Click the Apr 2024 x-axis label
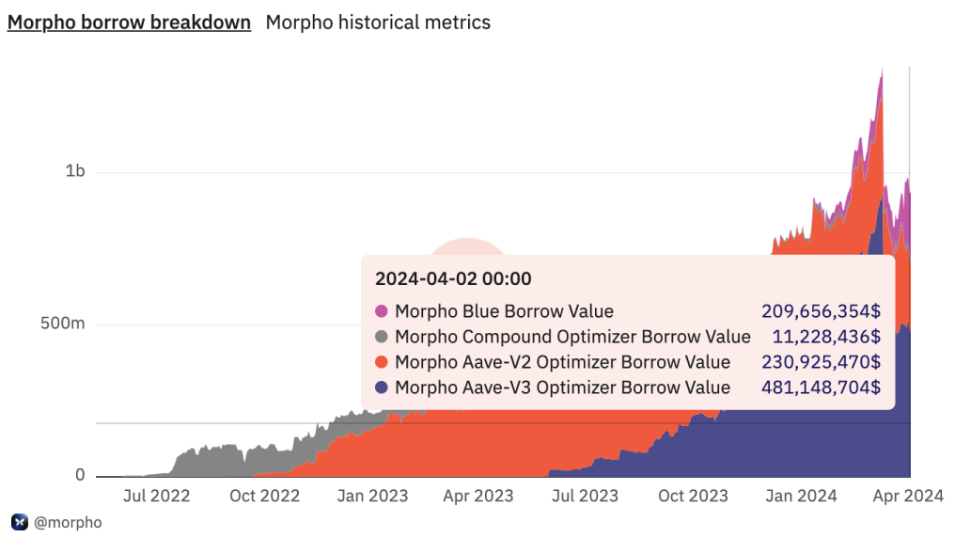 click(911, 496)
